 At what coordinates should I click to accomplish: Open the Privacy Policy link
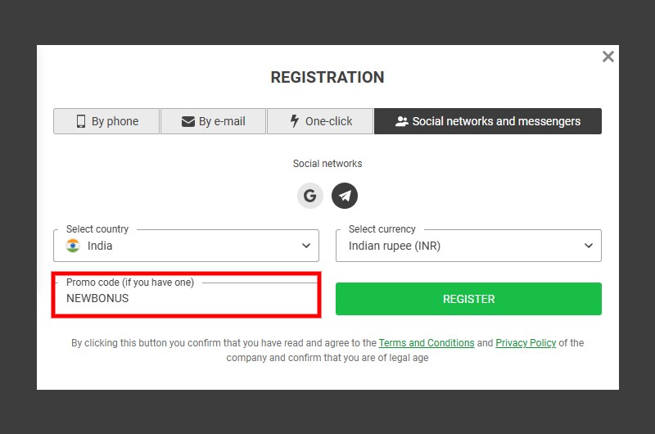[526, 343]
